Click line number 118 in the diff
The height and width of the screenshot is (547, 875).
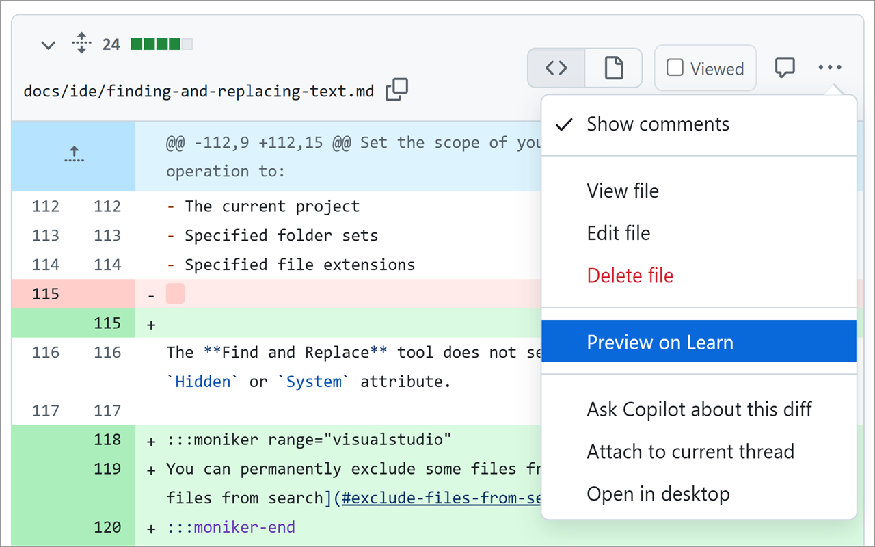pos(107,440)
